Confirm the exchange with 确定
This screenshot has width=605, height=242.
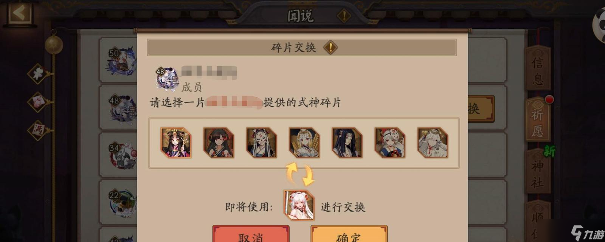(x=349, y=234)
